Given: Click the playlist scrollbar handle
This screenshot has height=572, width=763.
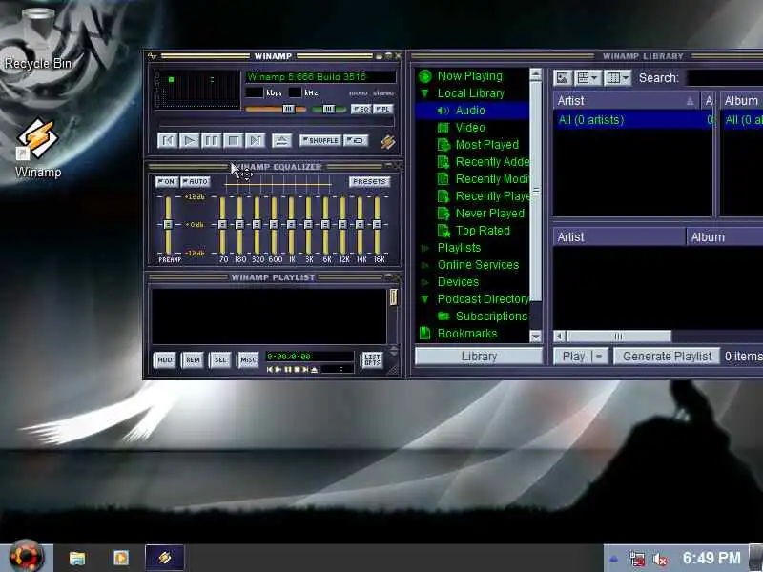Looking at the screenshot, I should click(x=393, y=297).
